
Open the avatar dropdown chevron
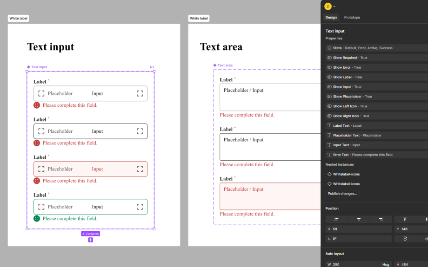(334, 7)
